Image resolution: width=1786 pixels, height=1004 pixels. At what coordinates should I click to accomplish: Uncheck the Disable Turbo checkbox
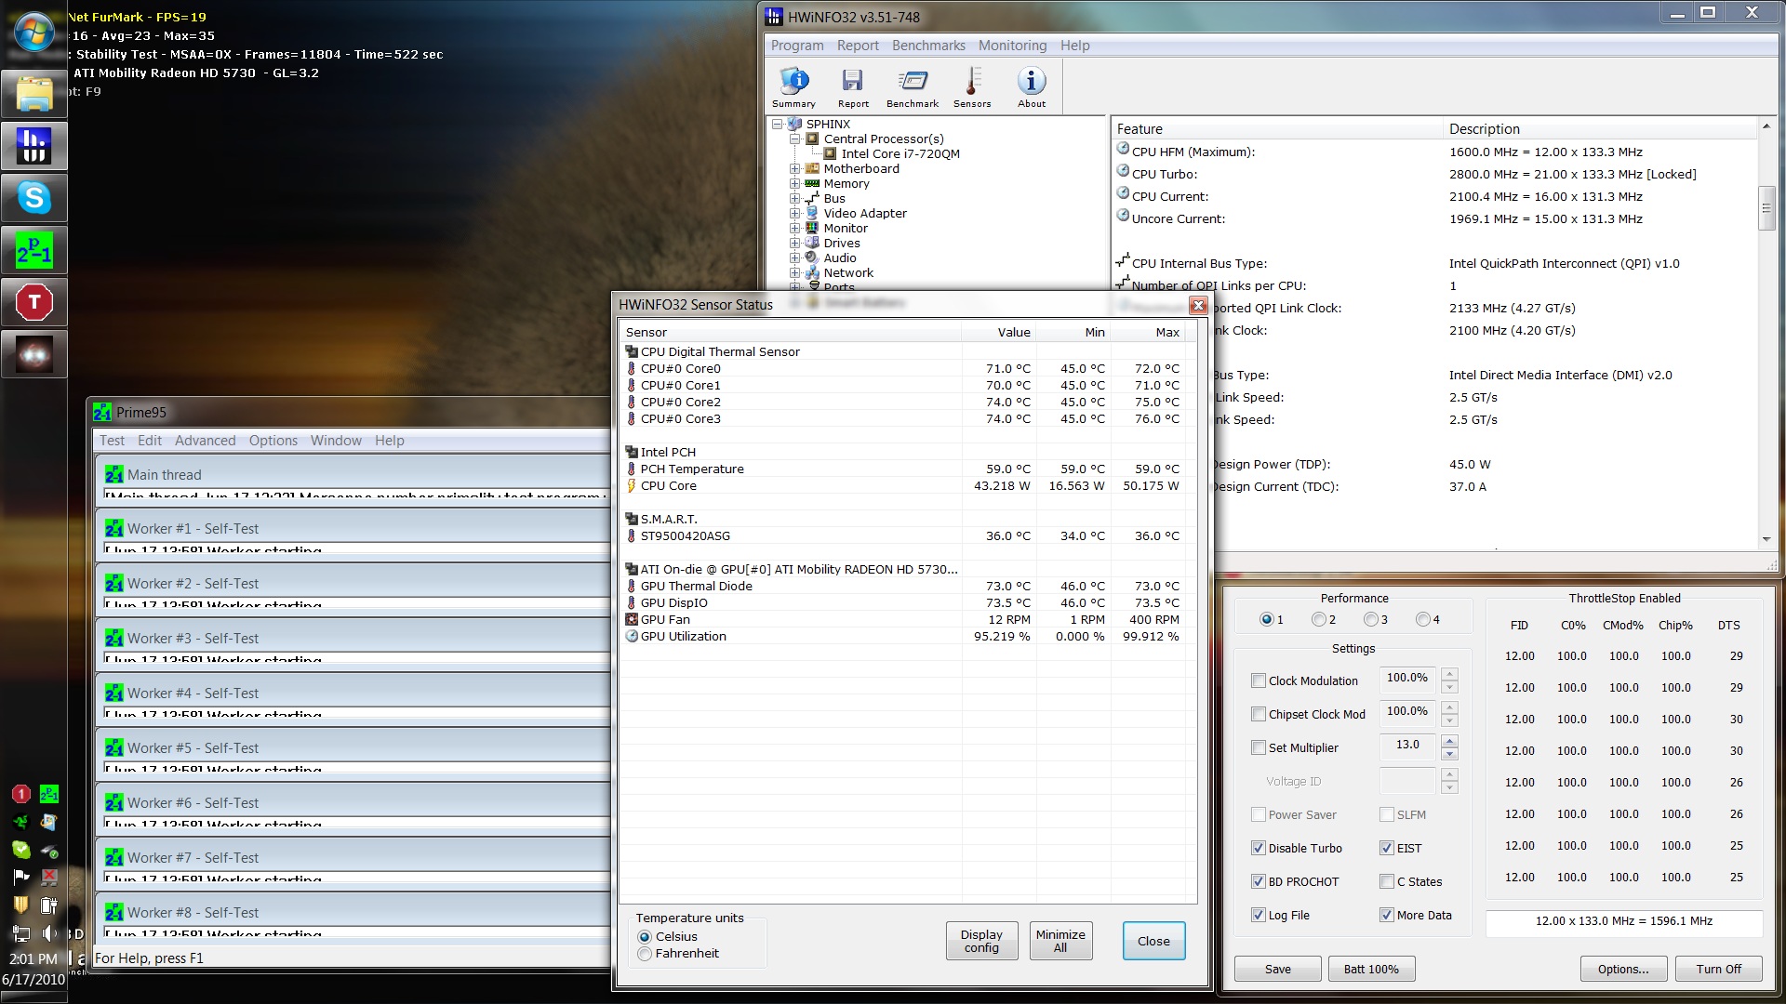[x=1259, y=848]
